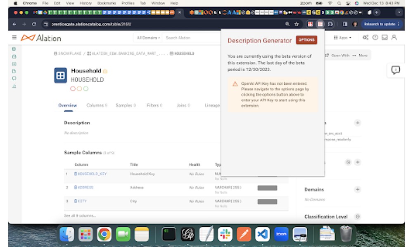
Task: Toggle the bookmark icon next to Household title
Action: [105, 71]
